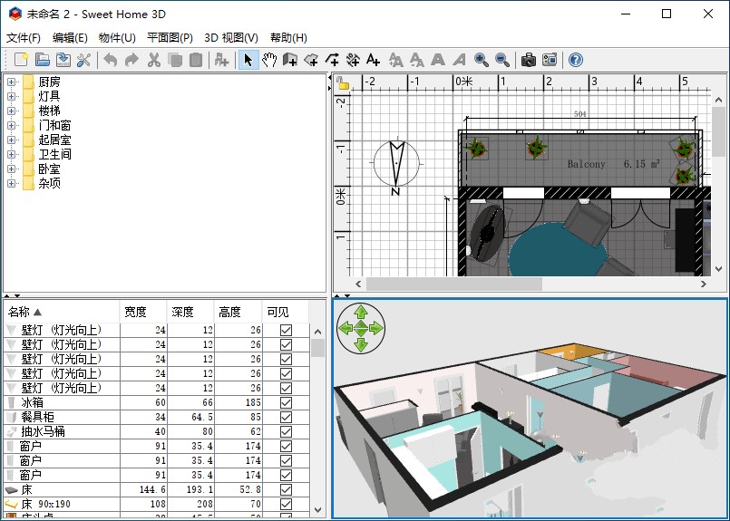Click the furniture table's scroll down arrow
The width and height of the screenshot is (730, 521).
[318, 510]
